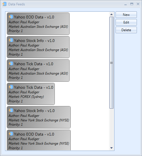Create a feed with the New button

click(x=126, y=15)
